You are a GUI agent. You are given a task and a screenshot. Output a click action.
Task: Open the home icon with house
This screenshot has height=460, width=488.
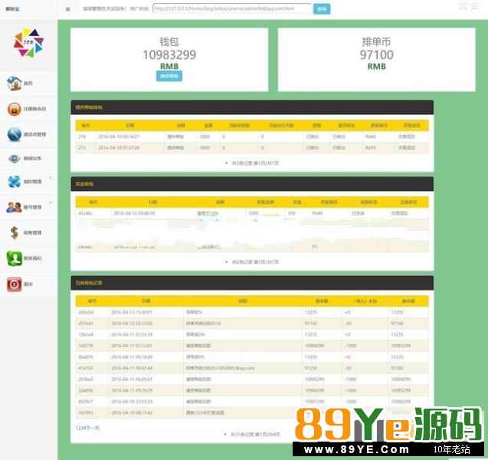point(15,83)
